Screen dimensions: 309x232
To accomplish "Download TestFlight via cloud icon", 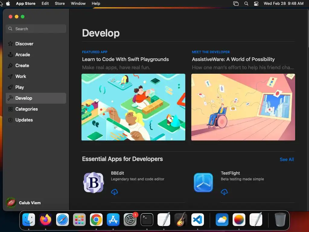I will click(x=224, y=192).
